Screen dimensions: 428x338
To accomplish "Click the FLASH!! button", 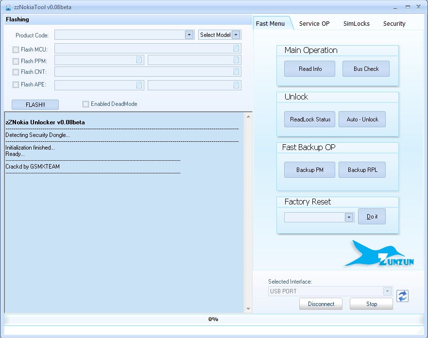I will point(35,105).
